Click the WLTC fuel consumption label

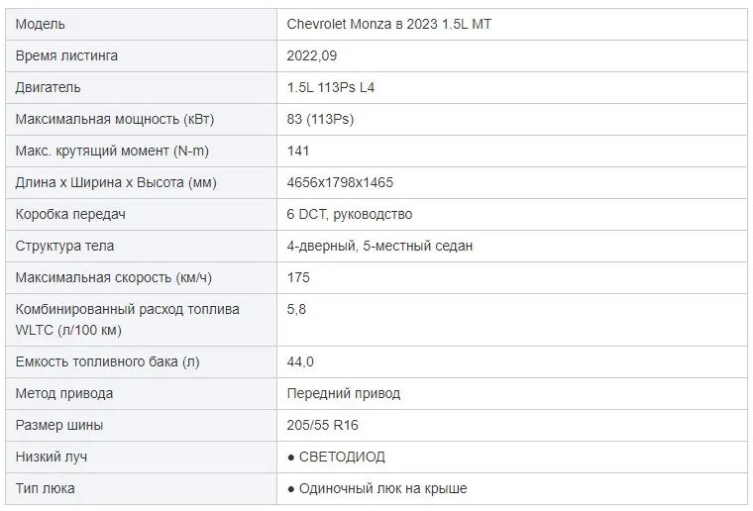(127, 320)
